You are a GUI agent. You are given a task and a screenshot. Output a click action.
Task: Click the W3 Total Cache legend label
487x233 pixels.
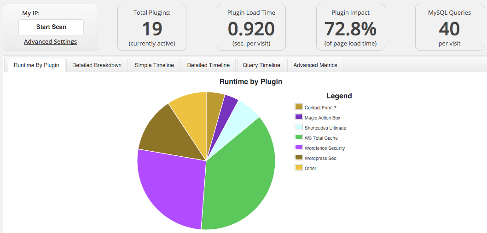pyautogui.click(x=321, y=138)
